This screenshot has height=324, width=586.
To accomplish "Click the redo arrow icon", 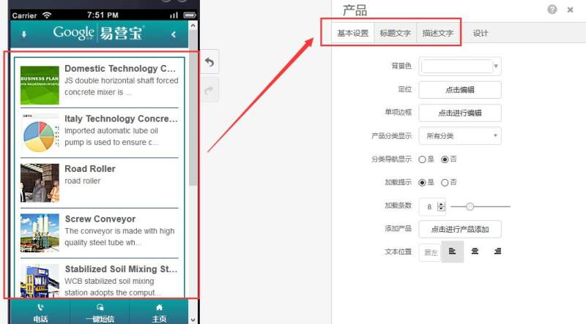I will [x=209, y=89].
